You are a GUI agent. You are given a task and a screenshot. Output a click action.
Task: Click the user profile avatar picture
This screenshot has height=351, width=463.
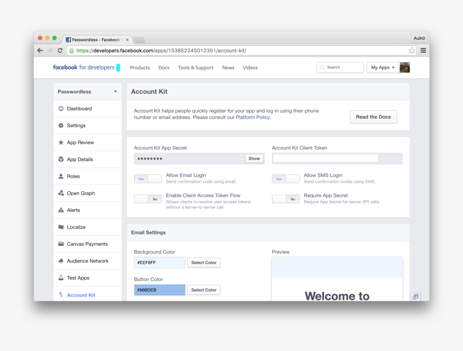[x=404, y=67]
